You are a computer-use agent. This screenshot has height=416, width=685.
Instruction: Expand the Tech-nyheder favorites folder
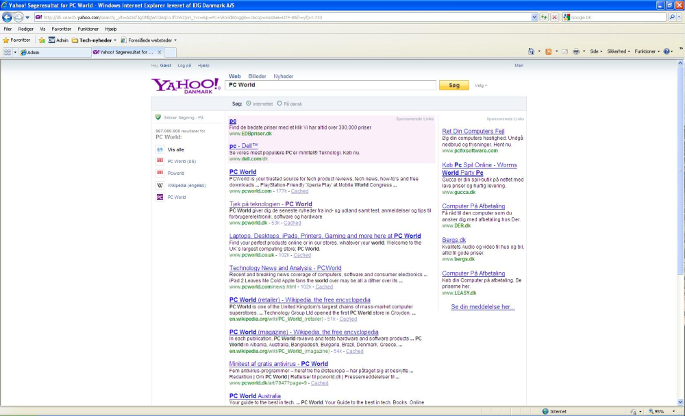click(x=94, y=40)
